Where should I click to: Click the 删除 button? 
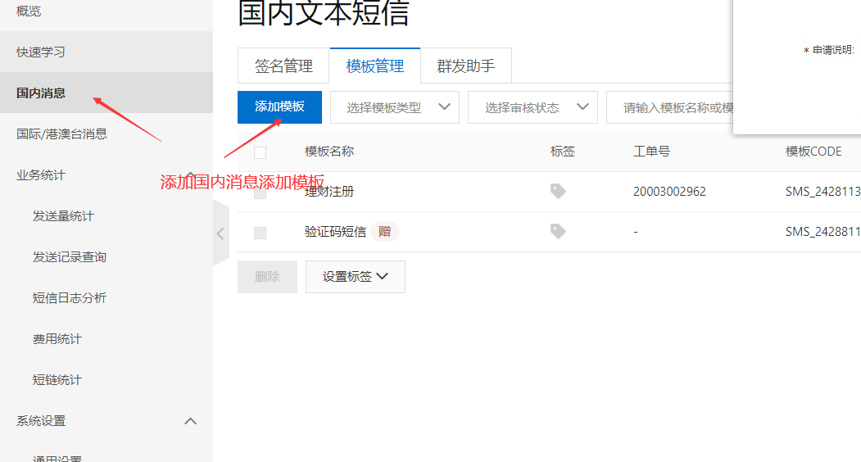click(x=267, y=276)
